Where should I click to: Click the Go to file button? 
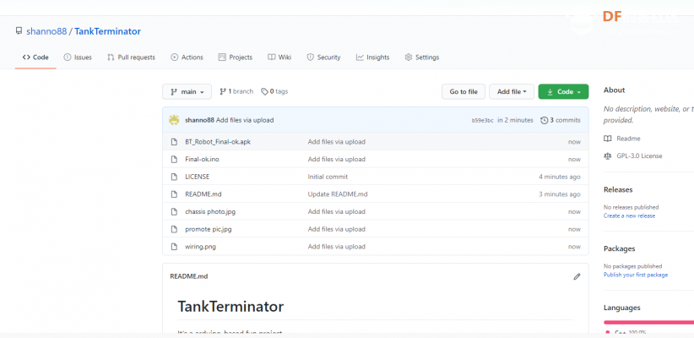coord(464,92)
